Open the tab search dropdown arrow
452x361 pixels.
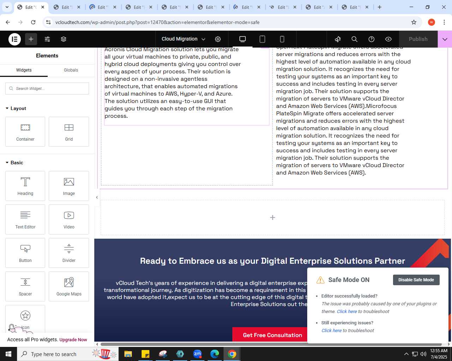(7, 7)
